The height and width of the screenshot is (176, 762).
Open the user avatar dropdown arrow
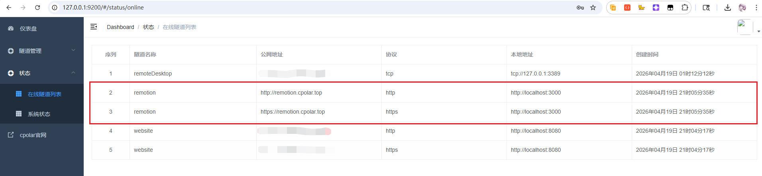coord(758,31)
